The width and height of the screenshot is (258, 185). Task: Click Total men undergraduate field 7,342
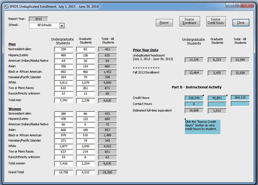pyautogui.click(x=63, y=100)
